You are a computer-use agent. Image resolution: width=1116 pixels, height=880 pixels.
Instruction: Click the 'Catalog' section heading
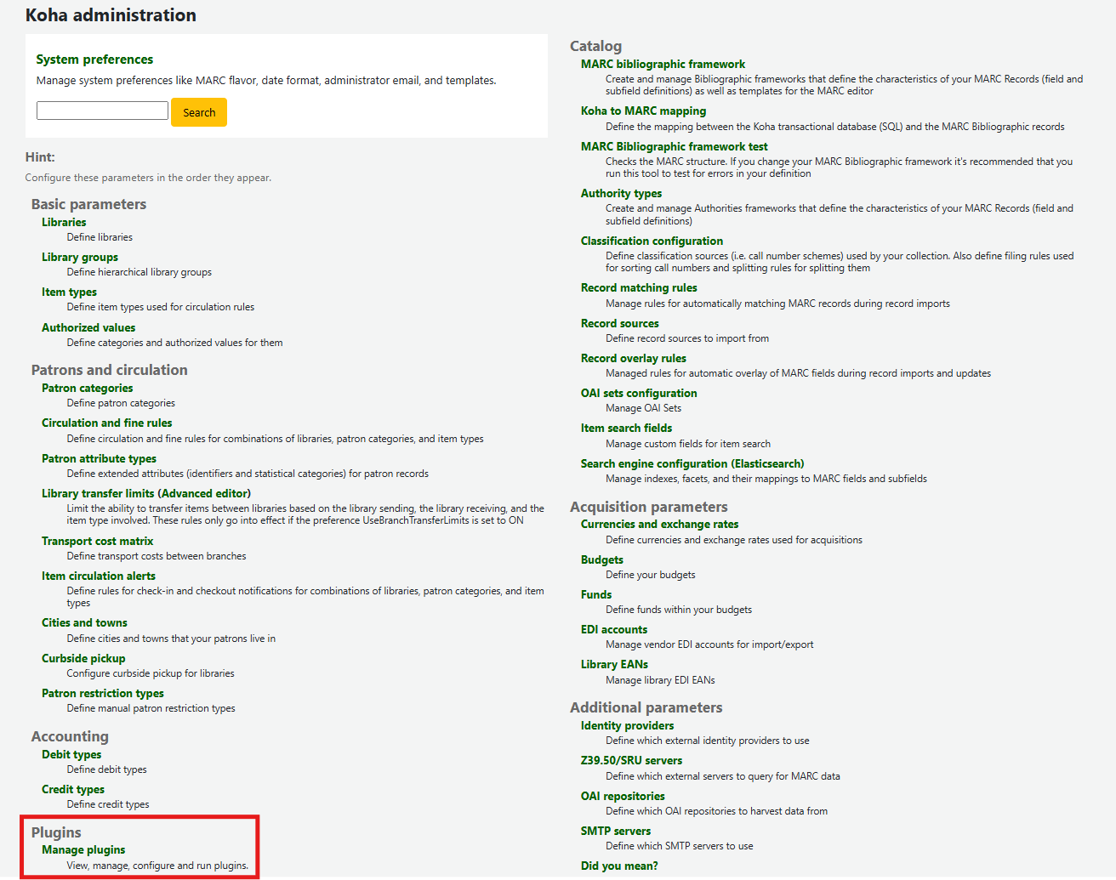click(x=595, y=46)
